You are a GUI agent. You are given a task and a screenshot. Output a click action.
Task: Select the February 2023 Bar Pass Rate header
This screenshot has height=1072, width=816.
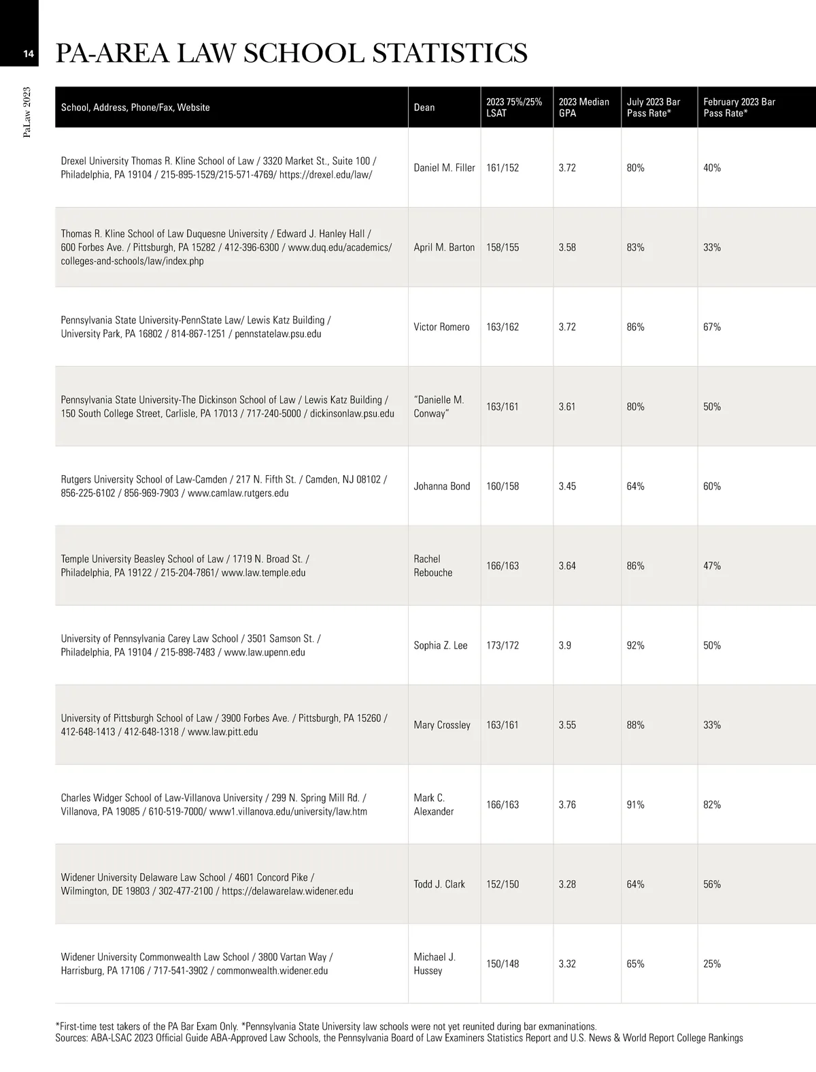738,108
